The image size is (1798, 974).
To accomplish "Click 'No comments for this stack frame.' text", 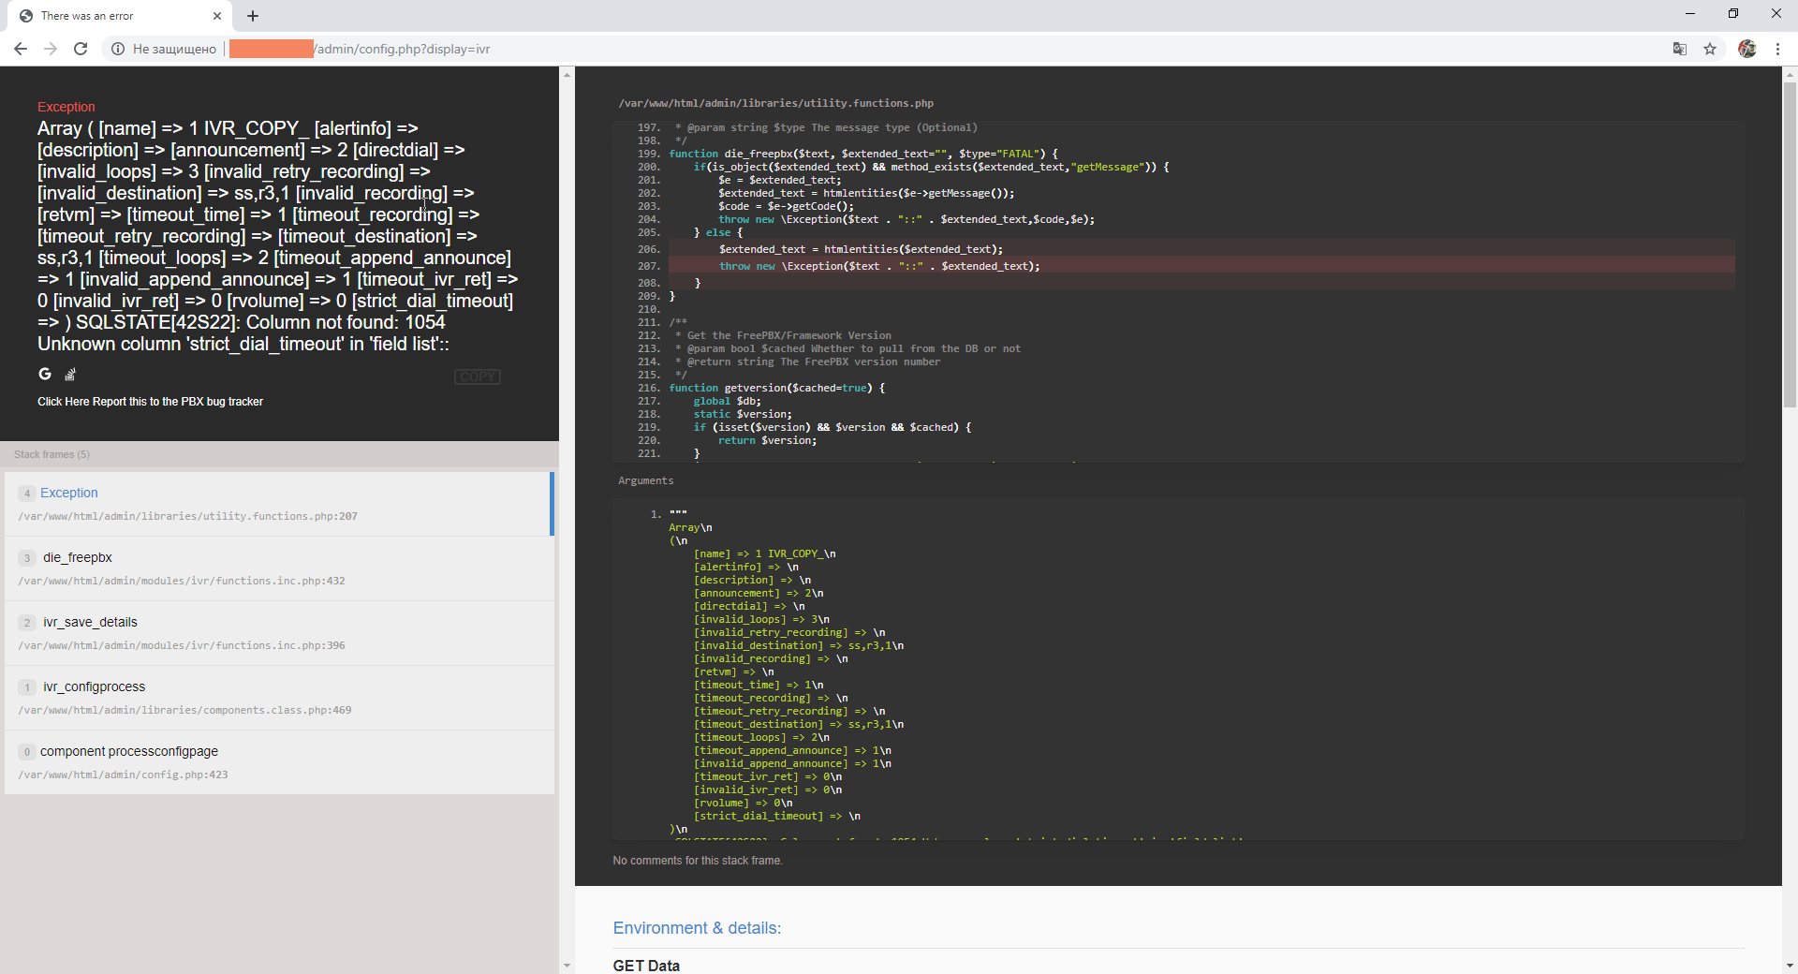I will (698, 861).
